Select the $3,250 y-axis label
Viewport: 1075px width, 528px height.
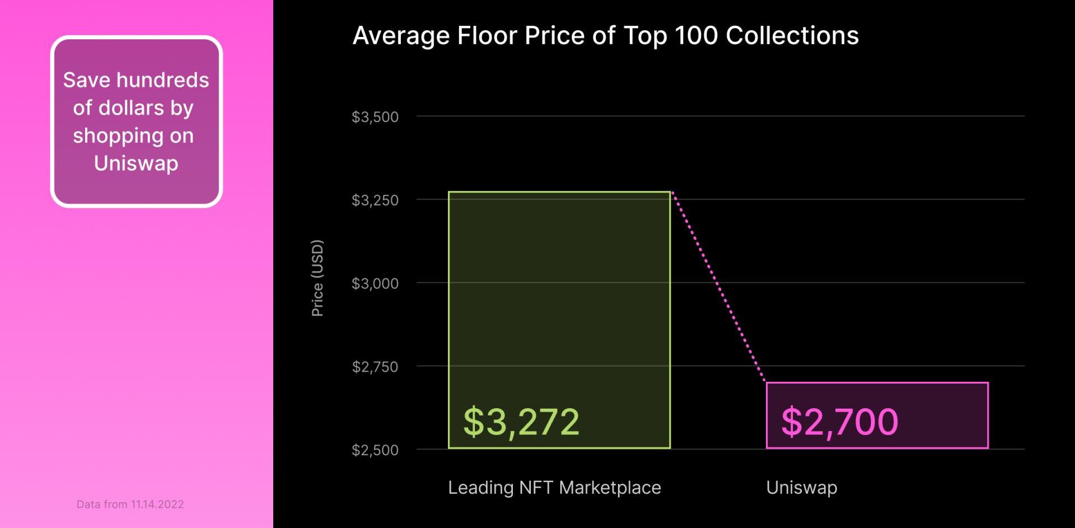375,200
